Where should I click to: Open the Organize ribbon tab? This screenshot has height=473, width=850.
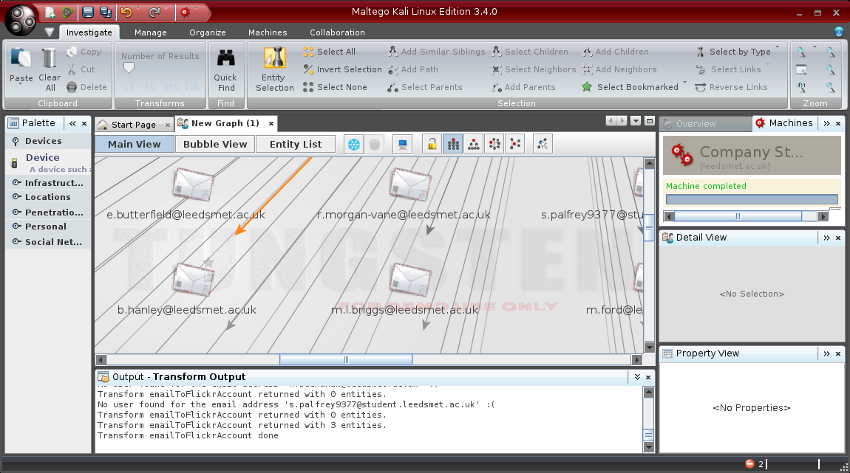coord(208,32)
